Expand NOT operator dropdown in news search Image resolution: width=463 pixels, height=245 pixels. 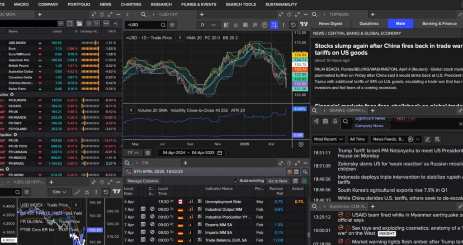(412, 118)
